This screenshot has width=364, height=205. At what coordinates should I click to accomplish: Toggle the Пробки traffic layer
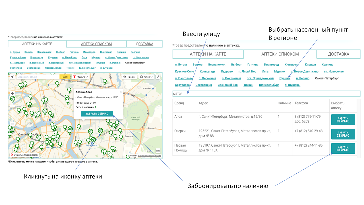coord(129,77)
